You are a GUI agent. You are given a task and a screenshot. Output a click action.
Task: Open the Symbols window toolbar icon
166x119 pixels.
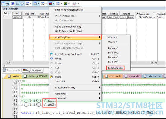click(13, 4)
